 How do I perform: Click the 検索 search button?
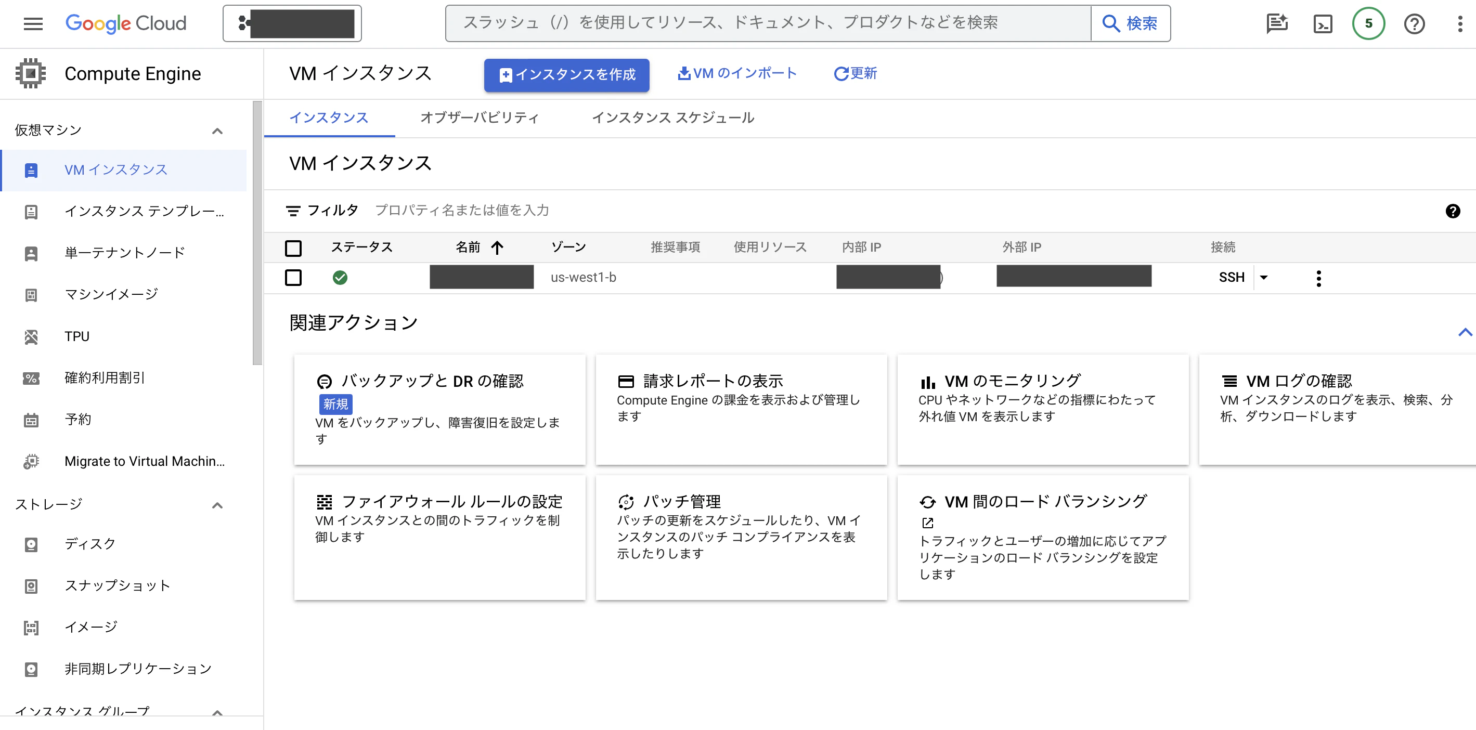(1130, 23)
